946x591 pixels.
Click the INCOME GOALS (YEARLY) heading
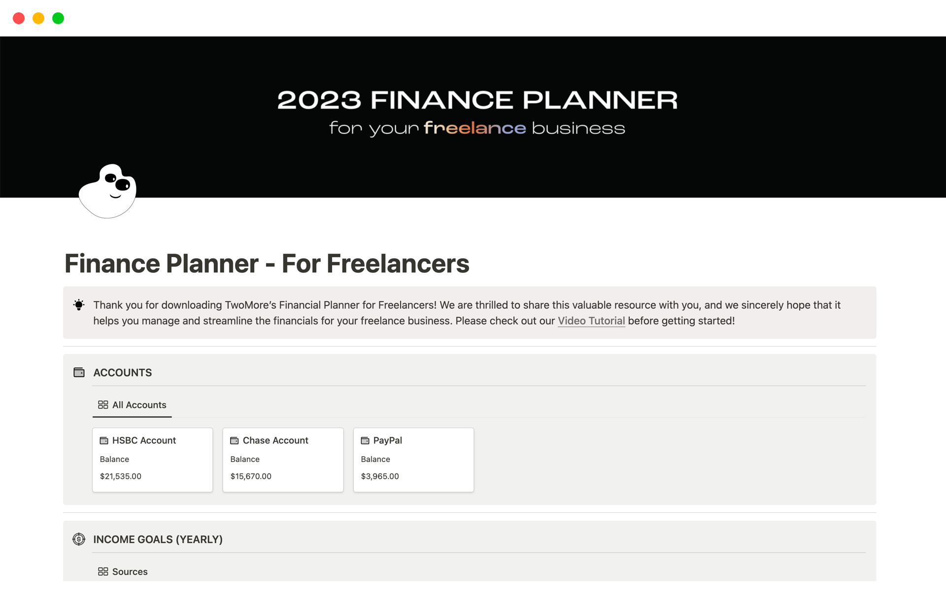coord(158,539)
